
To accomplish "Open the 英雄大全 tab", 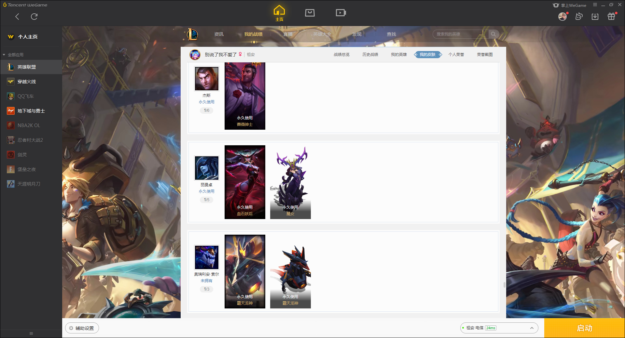I will [x=322, y=34].
